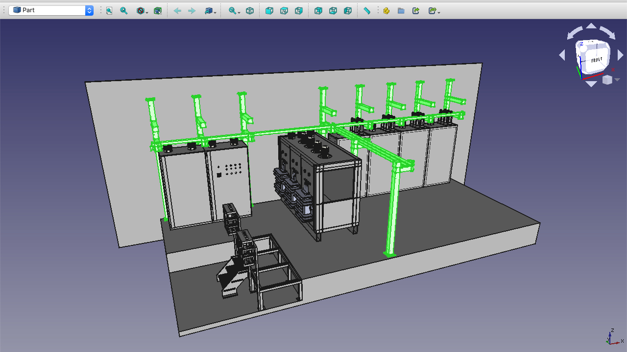Rotate view using cube's upper-right curved arrow
This screenshot has width=627, height=352.
tap(608, 33)
